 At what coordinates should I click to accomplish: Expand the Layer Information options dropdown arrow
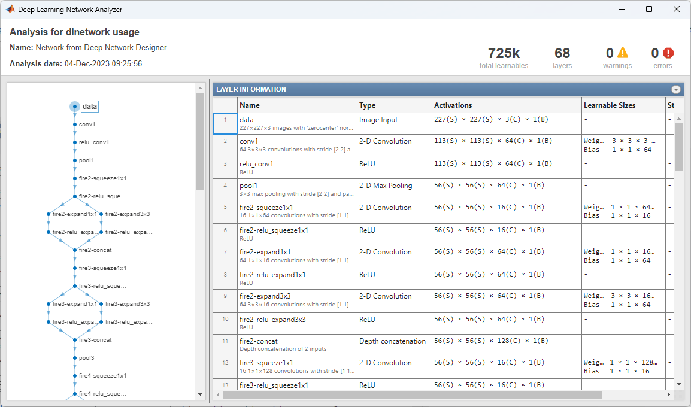(676, 89)
